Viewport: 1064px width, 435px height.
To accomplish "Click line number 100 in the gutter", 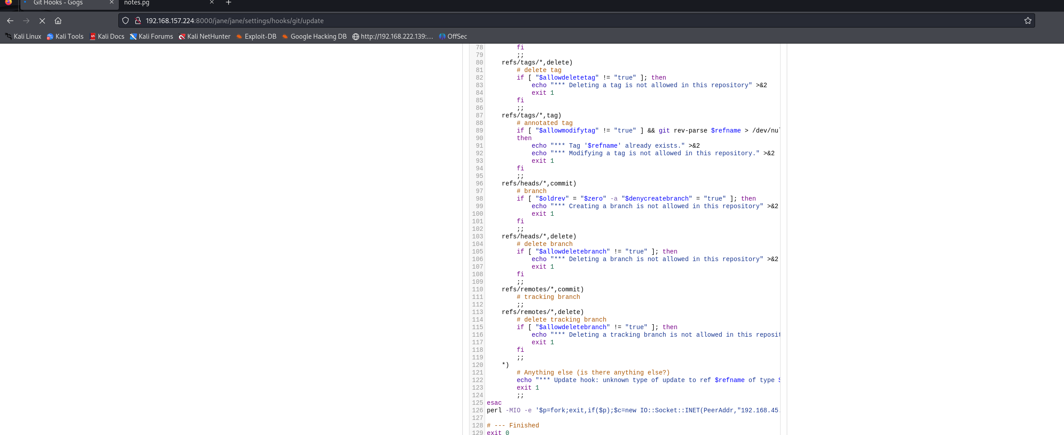I will [x=477, y=214].
